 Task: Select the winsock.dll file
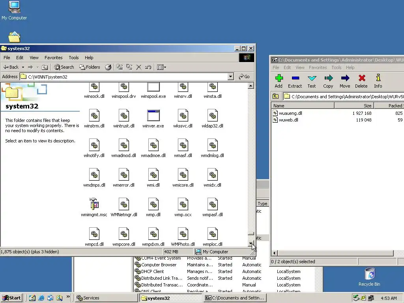(94, 91)
